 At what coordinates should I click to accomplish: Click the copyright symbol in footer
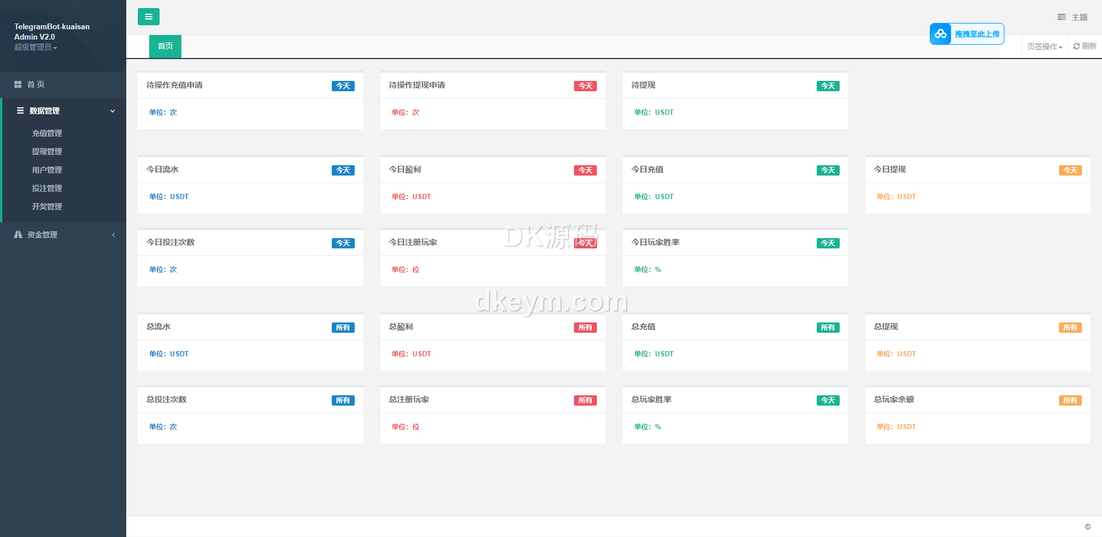[x=1088, y=527]
